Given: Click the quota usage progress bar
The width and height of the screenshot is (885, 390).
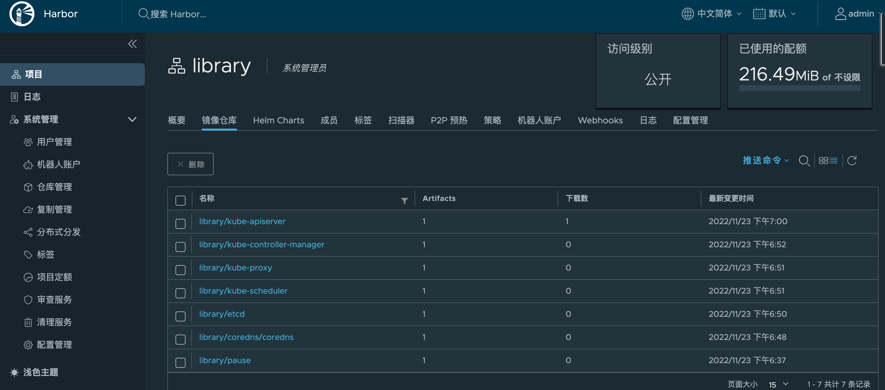Looking at the screenshot, I should [x=799, y=88].
